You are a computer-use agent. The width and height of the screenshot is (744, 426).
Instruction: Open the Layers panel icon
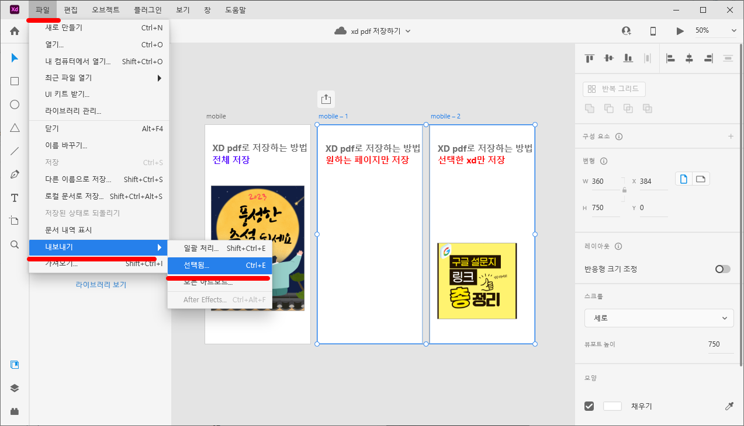pos(14,387)
